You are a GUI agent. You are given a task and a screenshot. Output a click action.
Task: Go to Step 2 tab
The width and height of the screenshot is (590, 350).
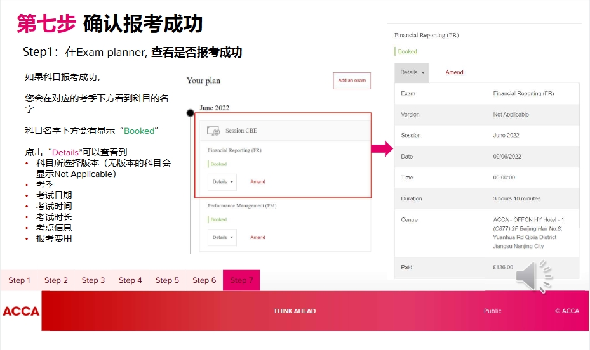[56, 280]
